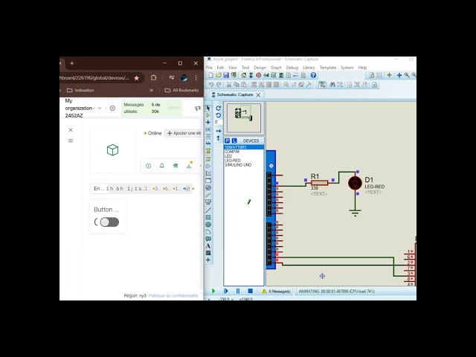This screenshot has width=476, height=357.
Task: Open the System menu in Proteus
Action: tap(347, 68)
